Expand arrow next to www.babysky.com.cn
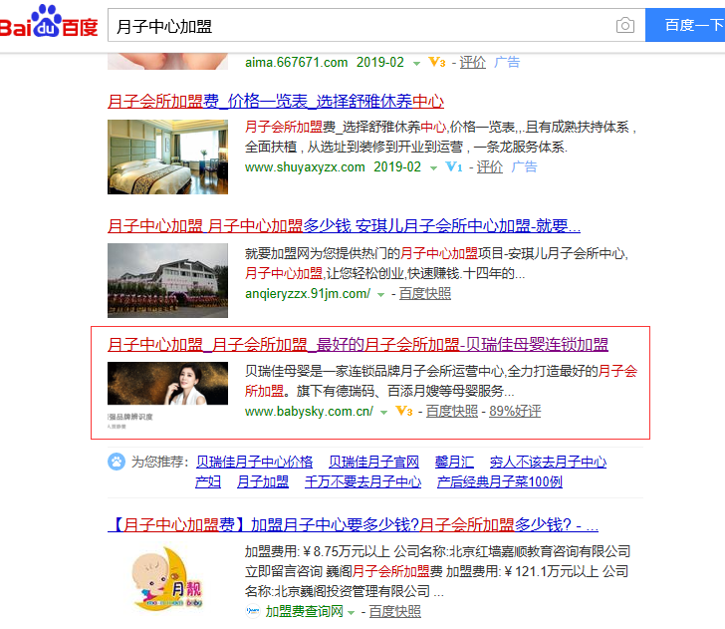The width and height of the screenshot is (725, 629). (383, 413)
